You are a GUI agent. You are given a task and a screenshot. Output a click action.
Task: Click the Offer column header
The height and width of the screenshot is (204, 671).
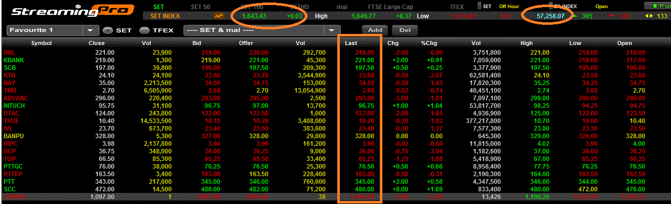tap(246, 43)
